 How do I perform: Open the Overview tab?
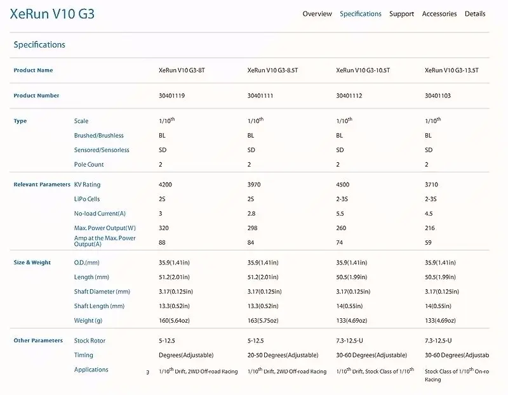pos(317,14)
